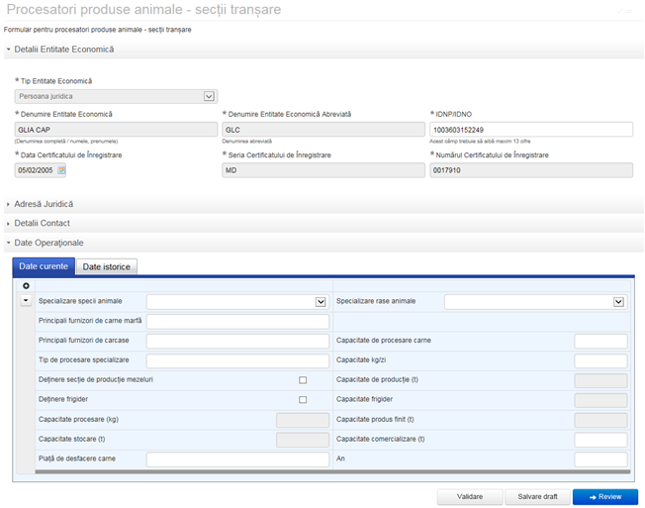Open Specializare rase animale dropdown
This screenshot has width=645, height=508.
coord(618,302)
